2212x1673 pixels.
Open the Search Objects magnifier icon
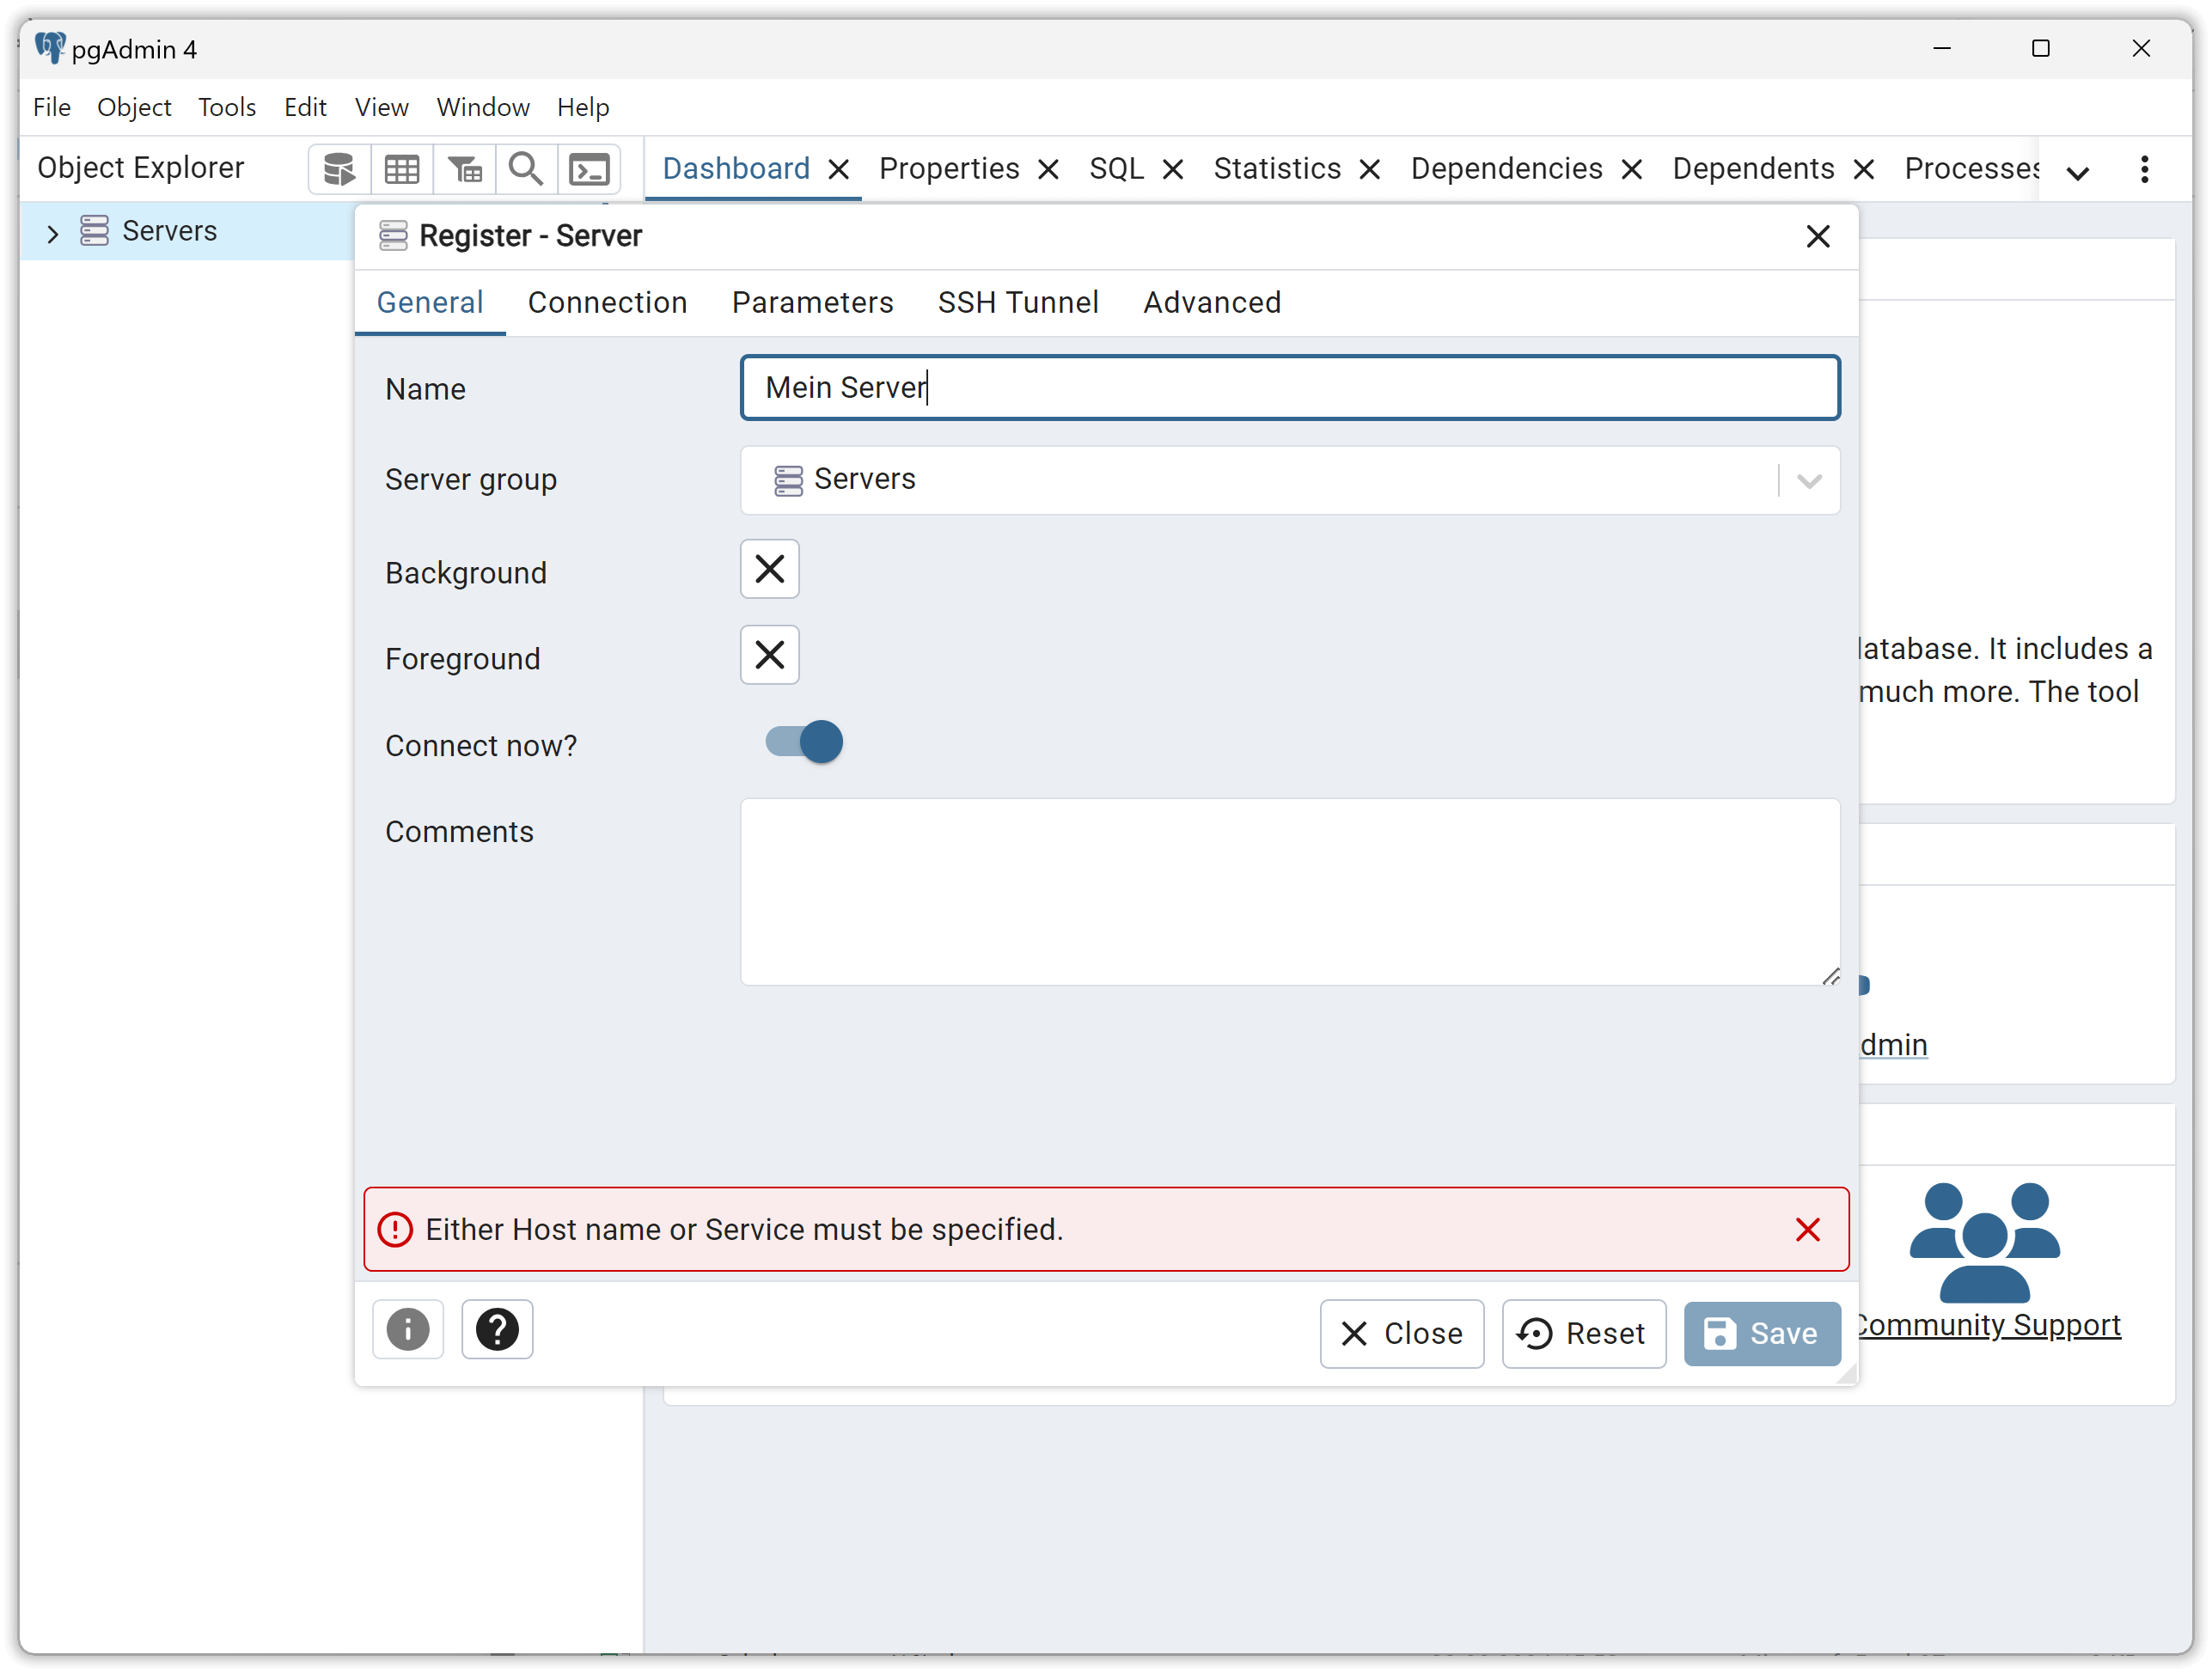point(526,169)
